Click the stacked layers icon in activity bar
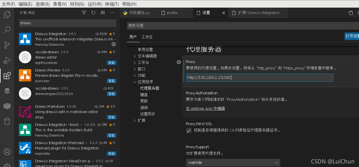This screenshot has width=359, height=167. click(x=7, y=106)
